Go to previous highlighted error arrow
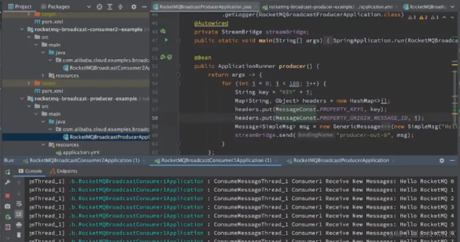Viewport: 460px width, 242px height. pyautogui.click(x=444, y=17)
